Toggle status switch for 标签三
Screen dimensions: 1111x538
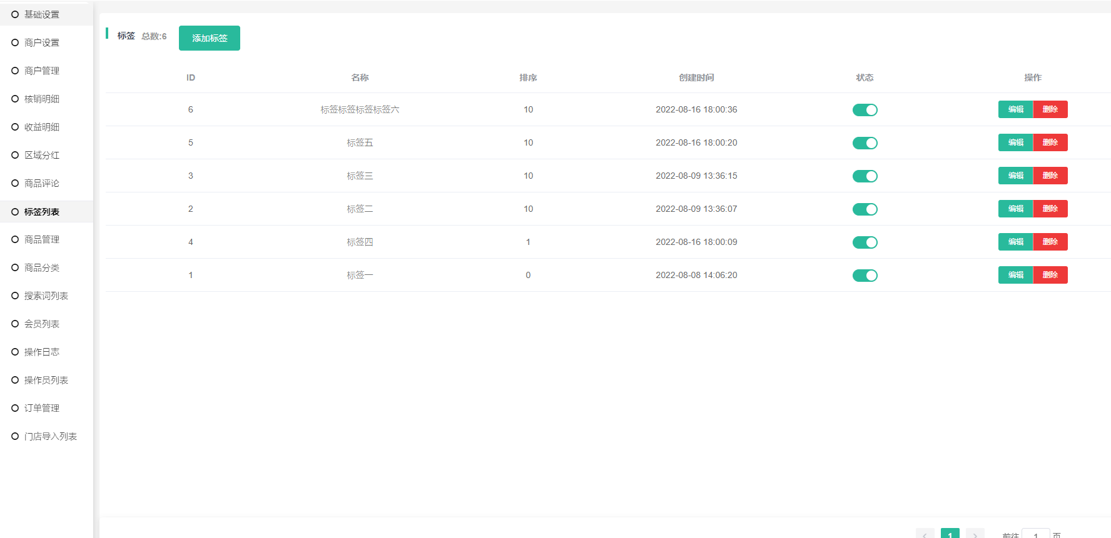point(865,176)
